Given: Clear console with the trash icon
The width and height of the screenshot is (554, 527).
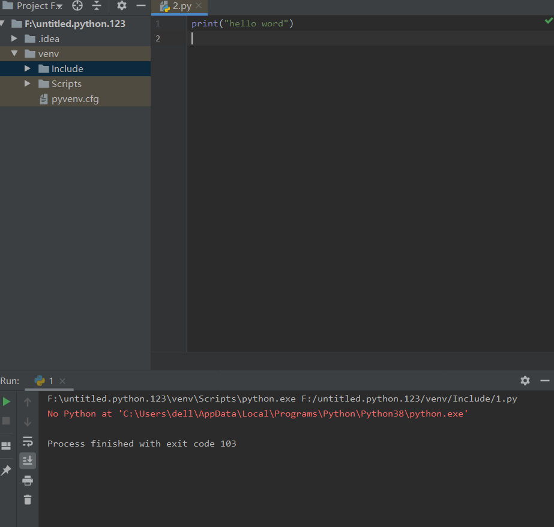Looking at the screenshot, I should coord(28,500).
